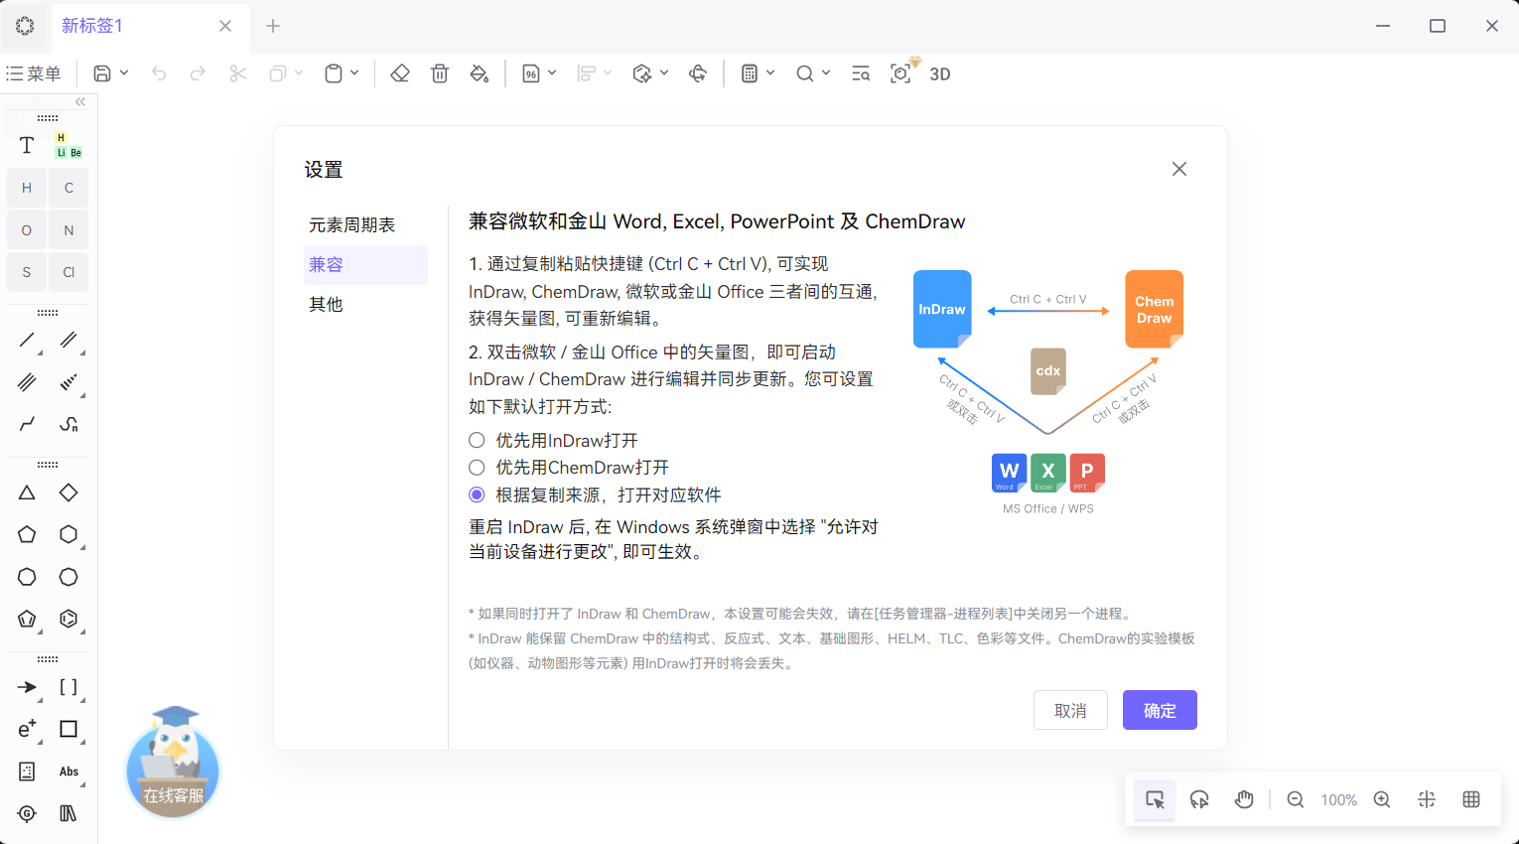The image size is (1519, 844).
Task: Collapse the left tool panel chevrons
Action: 80,101
